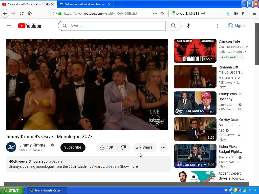
Task: Click the video title Jimmy Kimmel's Oscars Monologue 2023
Action: pos(49,137)
